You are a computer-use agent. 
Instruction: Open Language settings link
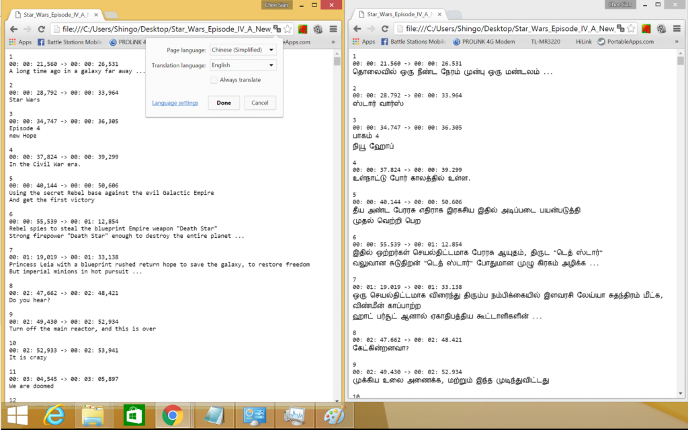(175, 103)
